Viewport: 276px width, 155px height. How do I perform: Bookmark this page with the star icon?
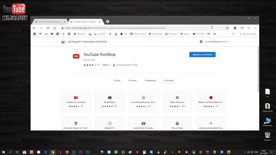click(x=227, y=28)
